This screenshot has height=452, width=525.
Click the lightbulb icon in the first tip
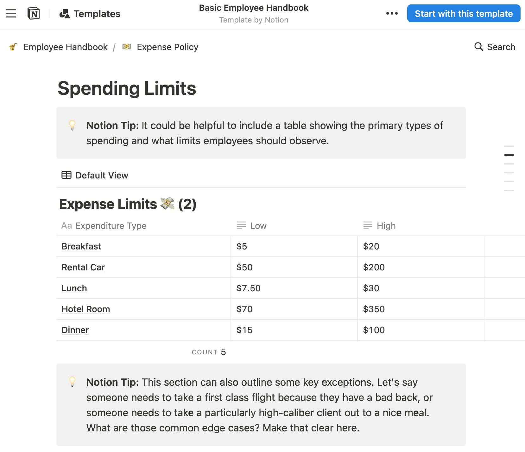73,126
